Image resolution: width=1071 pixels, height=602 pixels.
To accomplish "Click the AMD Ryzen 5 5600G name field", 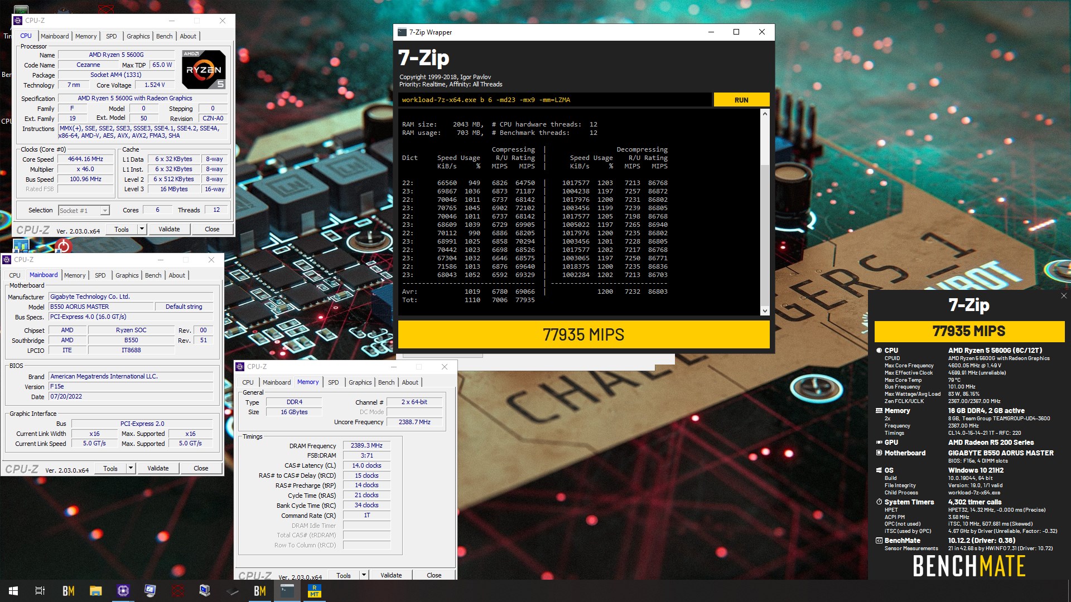I will pos(116,55).
